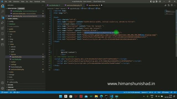Image resolution: width=177 pixels, height=99 pixels.
Task: Open the Explorer view in activity bar
Action: (2, 6)
